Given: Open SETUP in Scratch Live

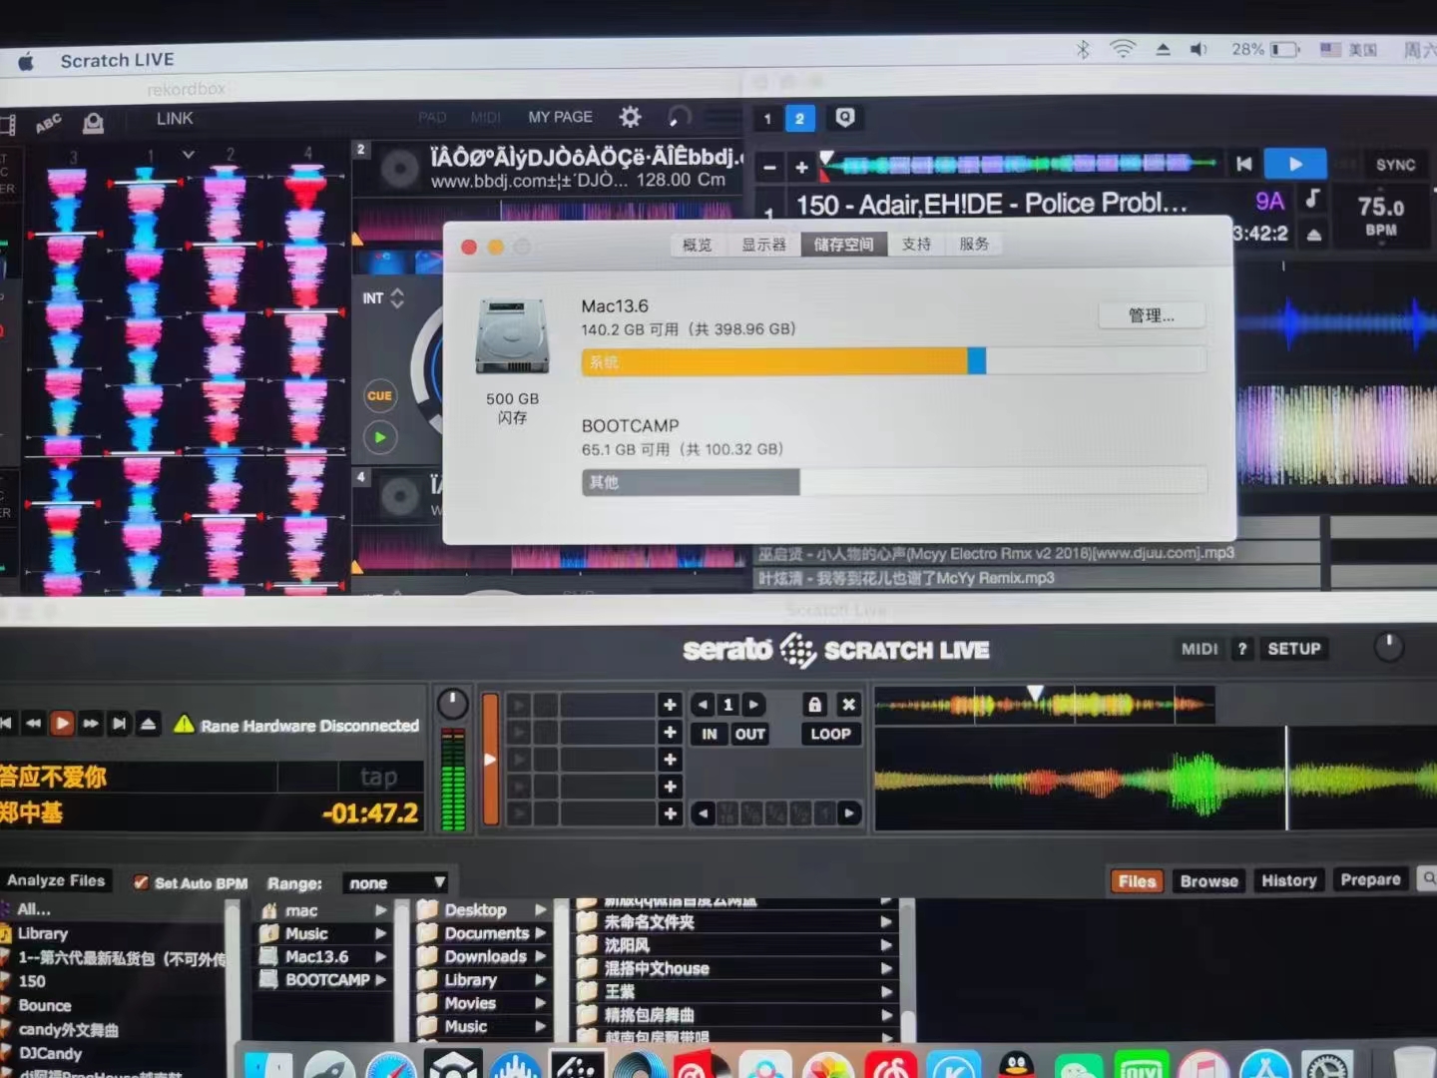Looking at the screenshot, I should (x=1294, y=649).
